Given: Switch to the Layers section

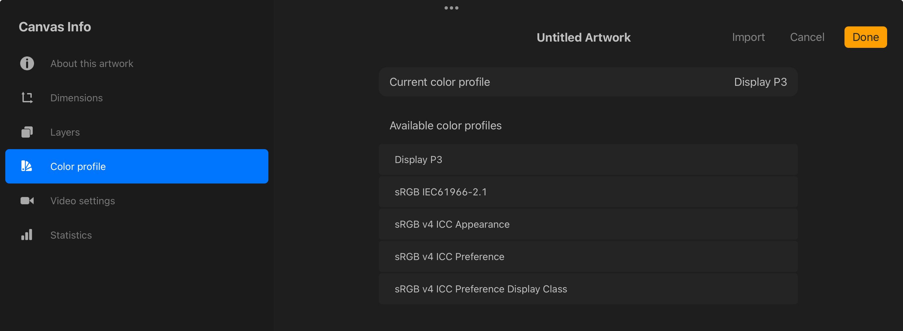Looking at the screenshot, I should tap(137, 132).
